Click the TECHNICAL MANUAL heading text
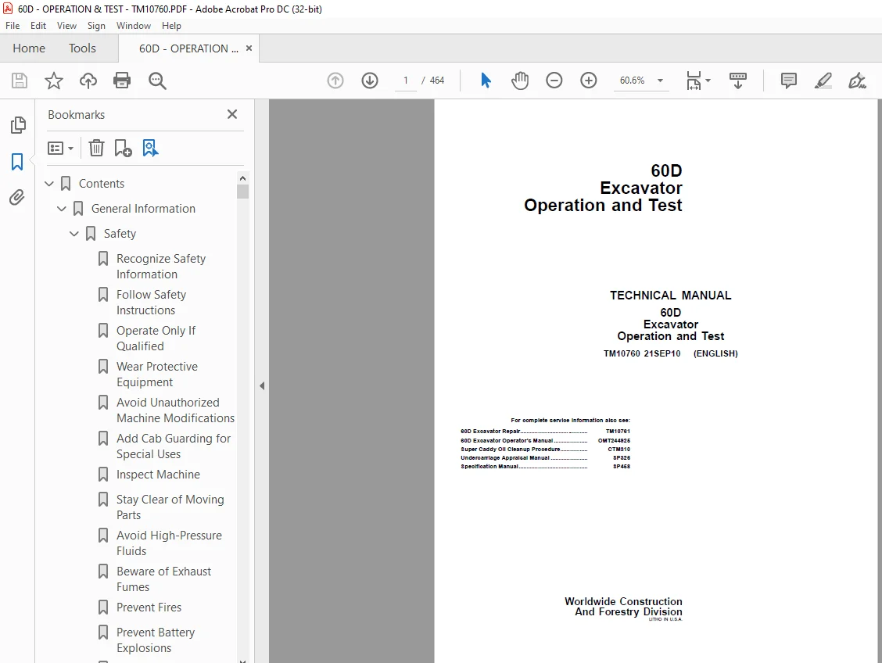The image size is (882, 663). [x=671, y=296]
